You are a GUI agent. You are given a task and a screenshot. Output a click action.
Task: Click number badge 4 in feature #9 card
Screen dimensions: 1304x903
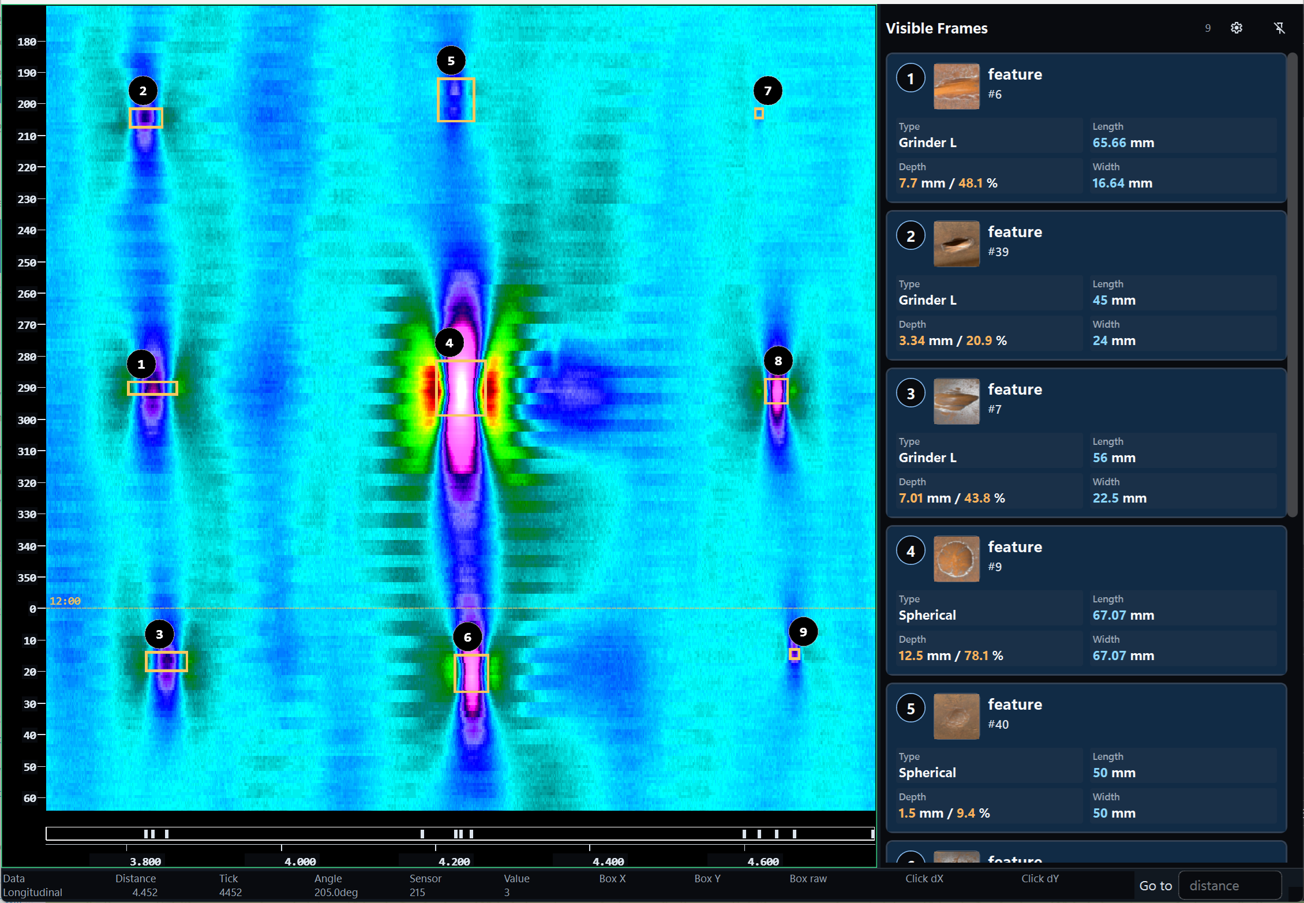pos(910,551)
